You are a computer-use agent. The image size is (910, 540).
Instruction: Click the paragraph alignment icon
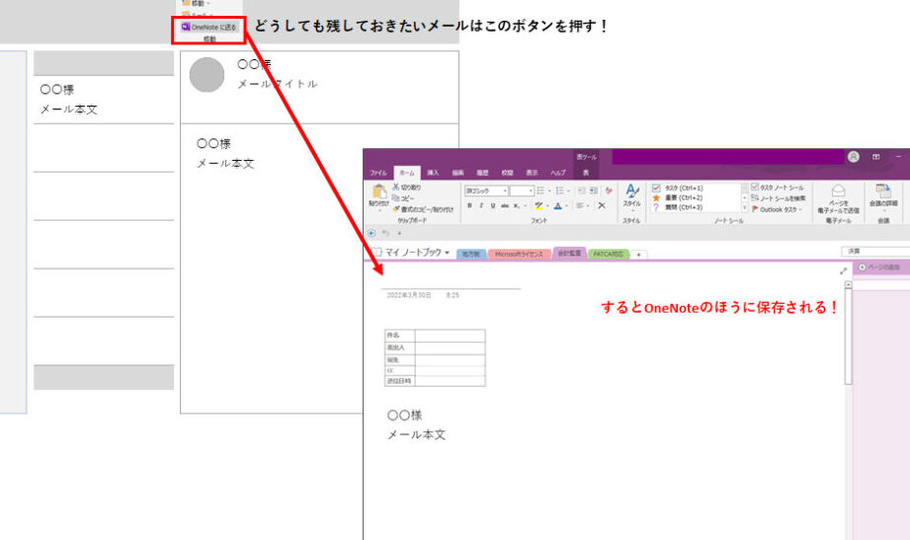[580, 206]
